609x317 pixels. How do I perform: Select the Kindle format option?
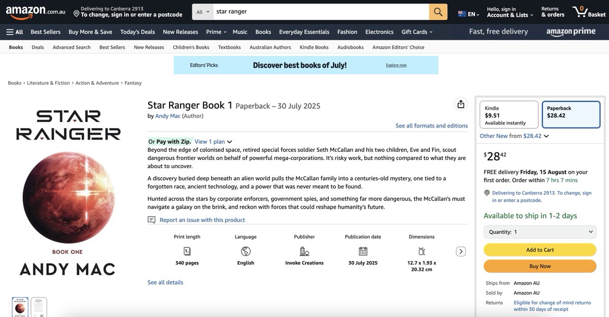click(x=509, y=114)
